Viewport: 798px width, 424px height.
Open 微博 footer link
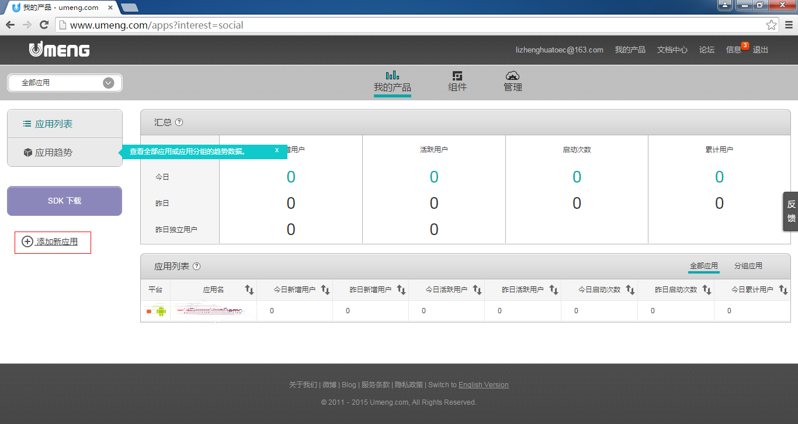coord(329,385)
